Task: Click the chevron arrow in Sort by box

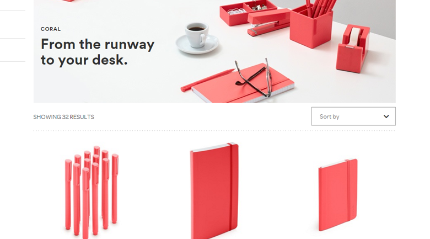Action: point(386,116)
